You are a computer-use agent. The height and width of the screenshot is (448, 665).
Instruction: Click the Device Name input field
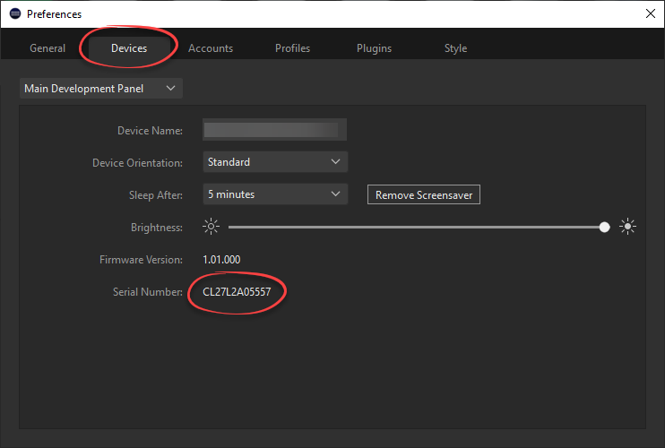point(274,131)
